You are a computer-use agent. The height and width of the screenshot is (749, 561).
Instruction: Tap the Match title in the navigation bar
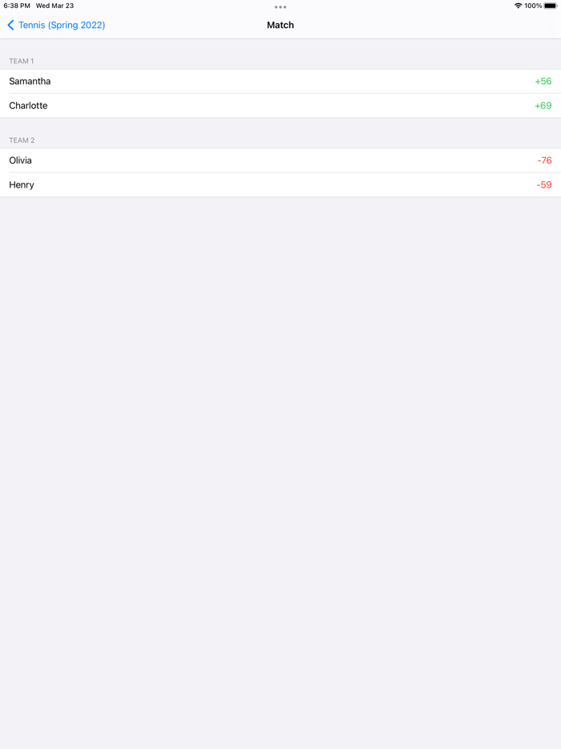(280, 25)
